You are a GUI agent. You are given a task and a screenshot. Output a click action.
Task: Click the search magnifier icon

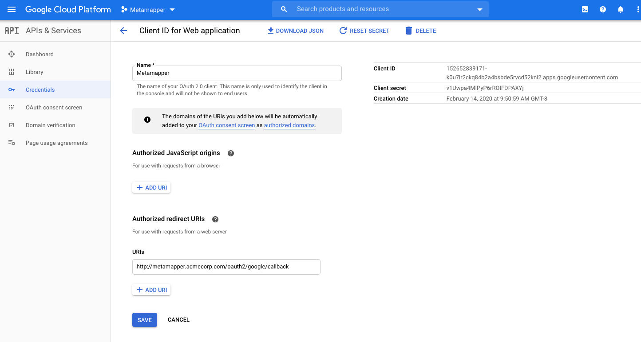click(x=284, y=9)
